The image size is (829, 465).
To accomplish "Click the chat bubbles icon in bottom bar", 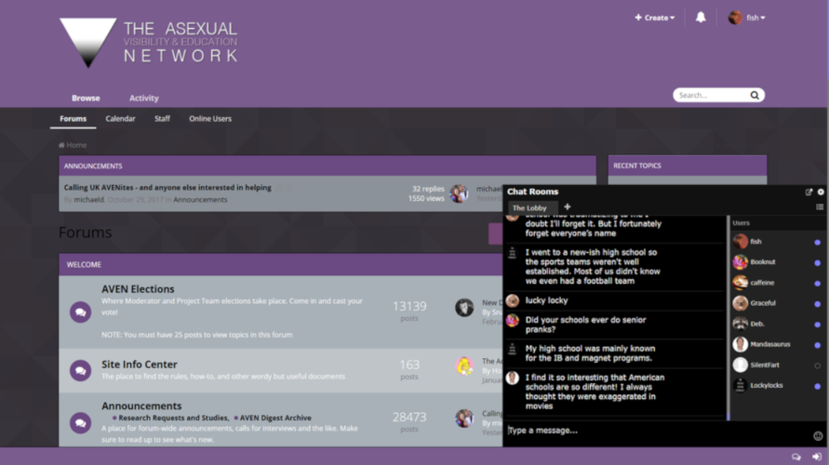I will [796, 457].
